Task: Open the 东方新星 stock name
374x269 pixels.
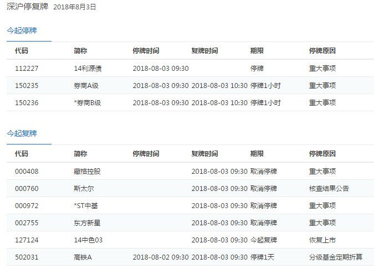Action: click(87, 223)
